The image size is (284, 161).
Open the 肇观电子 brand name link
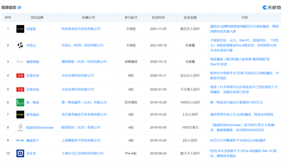pos(33,140)
